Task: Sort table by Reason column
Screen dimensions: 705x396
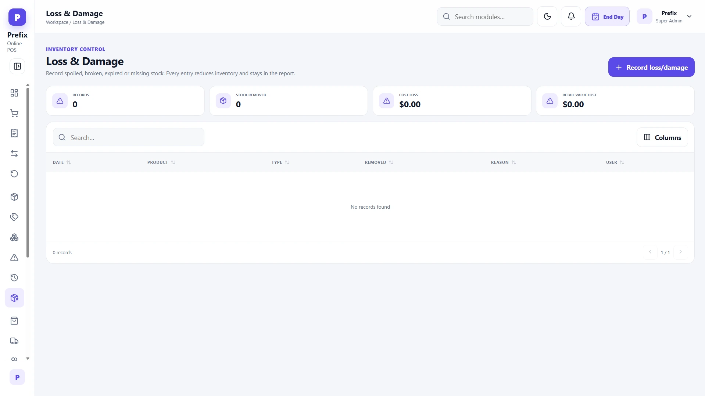Action: [504, 162]
